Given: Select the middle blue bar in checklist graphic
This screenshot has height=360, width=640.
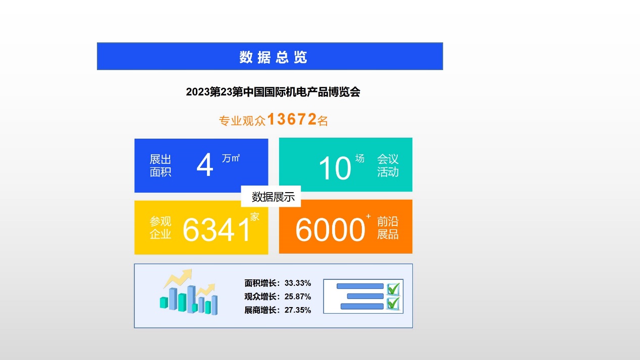Looking at the screenshot, I should pyautogui.click(x=365, y=296).
